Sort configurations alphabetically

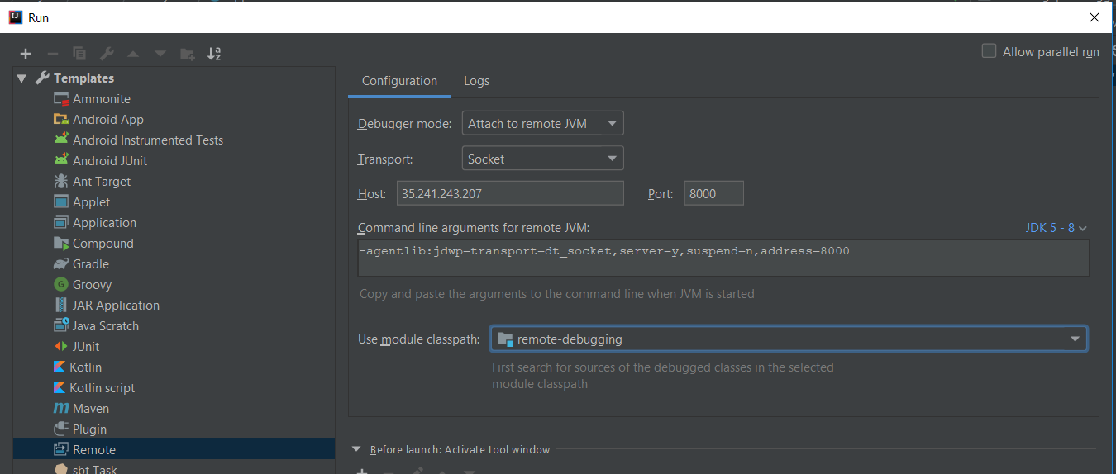[214, 54]
